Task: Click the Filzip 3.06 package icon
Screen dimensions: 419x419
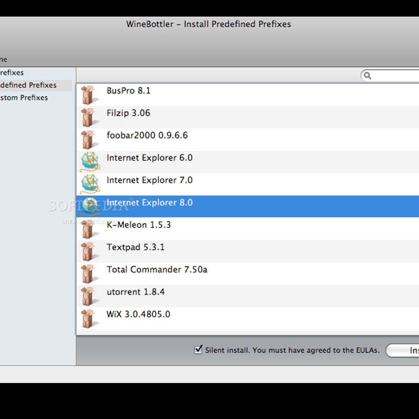Action: [88, 117]
